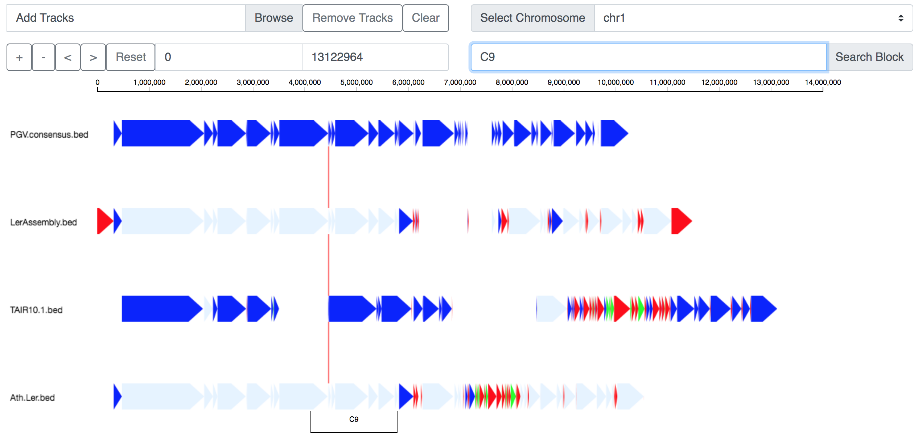Click the first large blue block in TAIR10.1 track
This screenshot has width=922, height=445.
(162, 309)
